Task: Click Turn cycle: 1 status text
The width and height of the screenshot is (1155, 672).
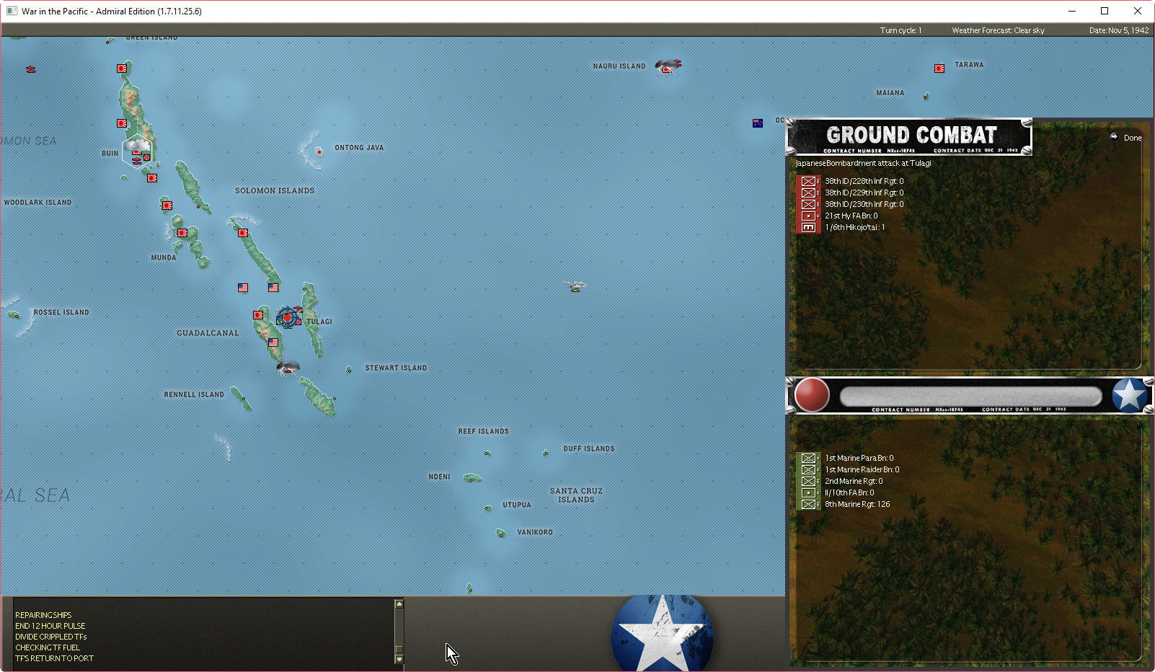Action: point(900,30)
